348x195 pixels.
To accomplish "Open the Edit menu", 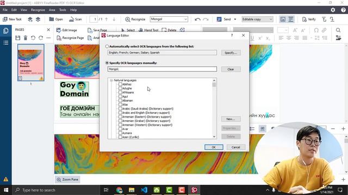I will pyautogui.click(x=14, y=10).
